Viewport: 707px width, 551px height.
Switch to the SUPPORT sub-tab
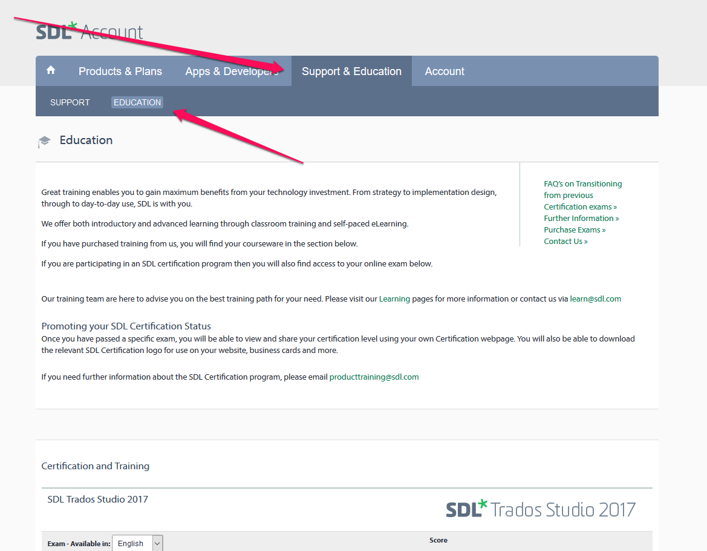(x=70, y=102)
